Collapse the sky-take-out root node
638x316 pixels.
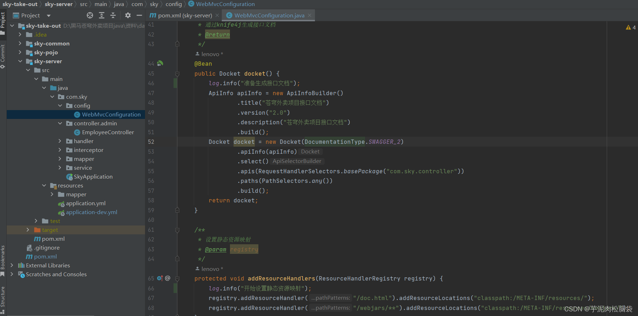point(12,26)
